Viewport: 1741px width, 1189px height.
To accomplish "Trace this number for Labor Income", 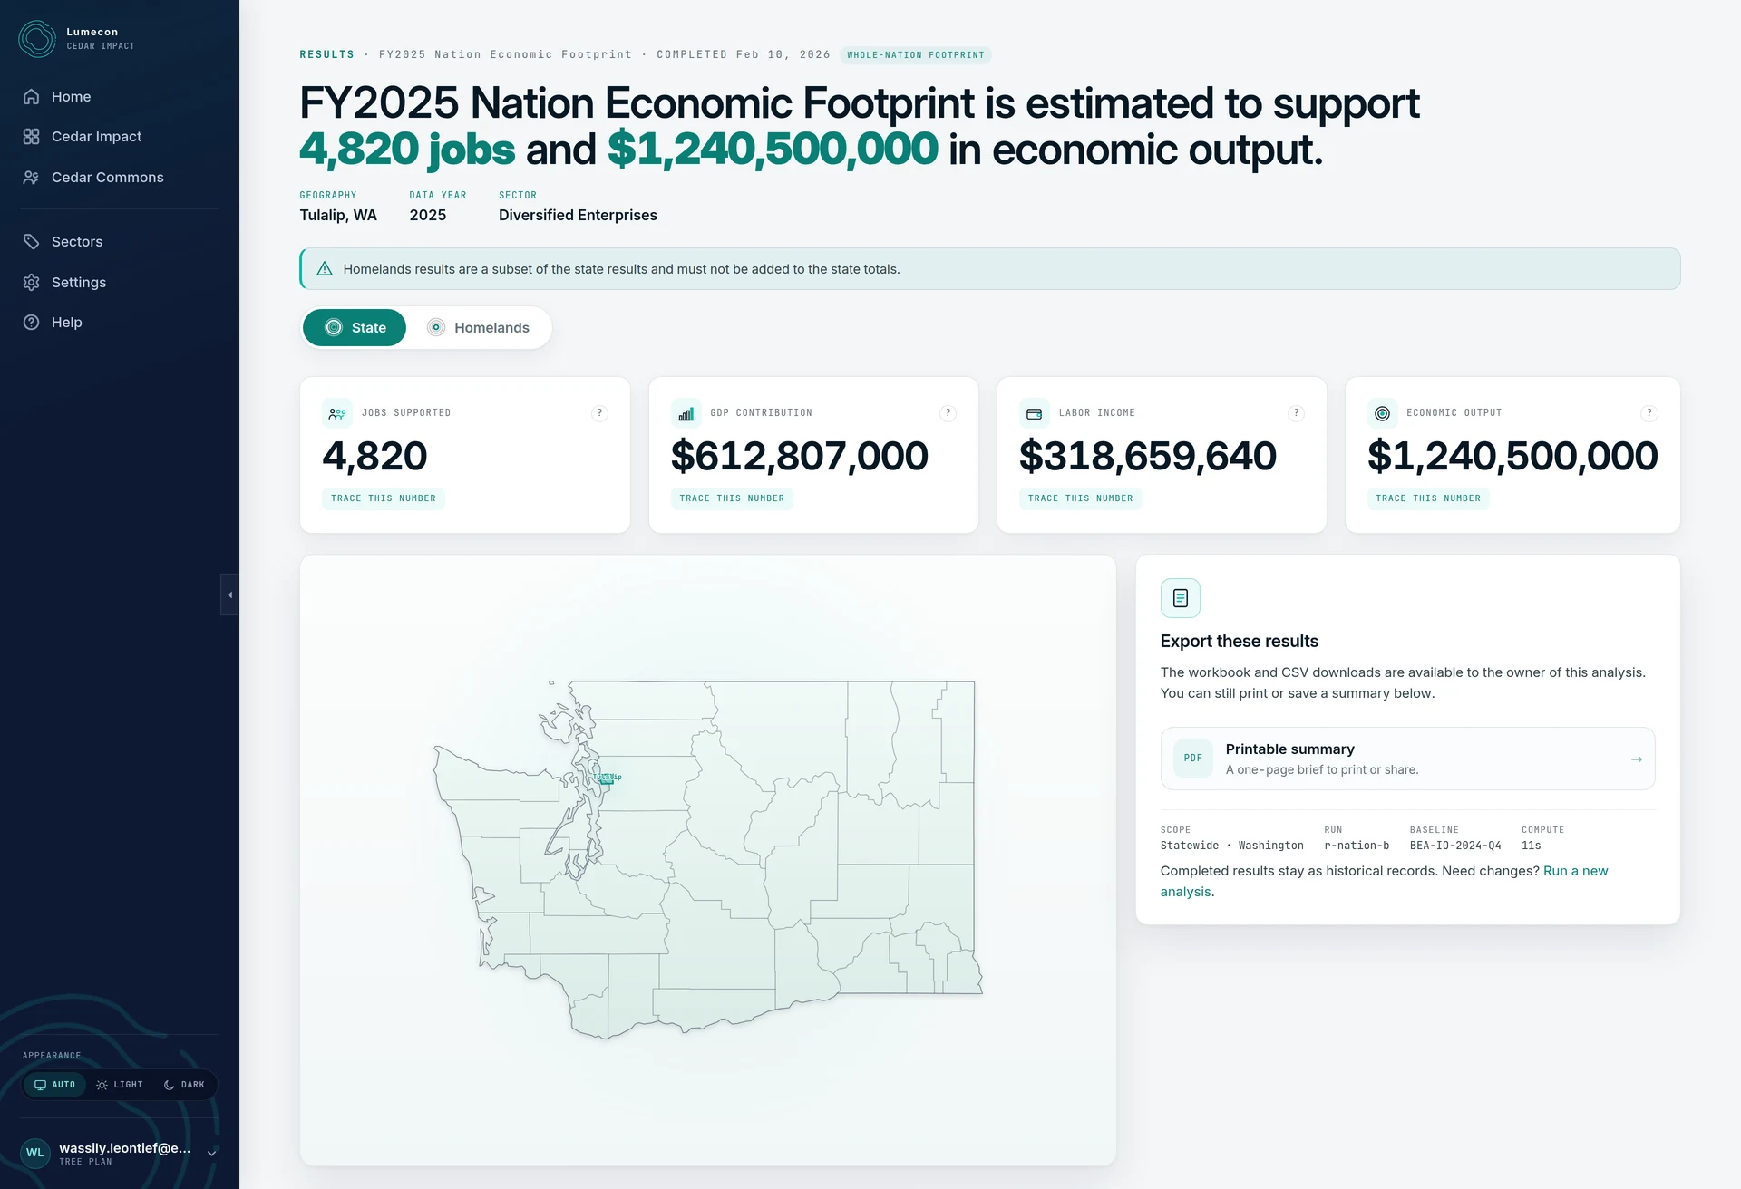I will tap(1080, 498).
